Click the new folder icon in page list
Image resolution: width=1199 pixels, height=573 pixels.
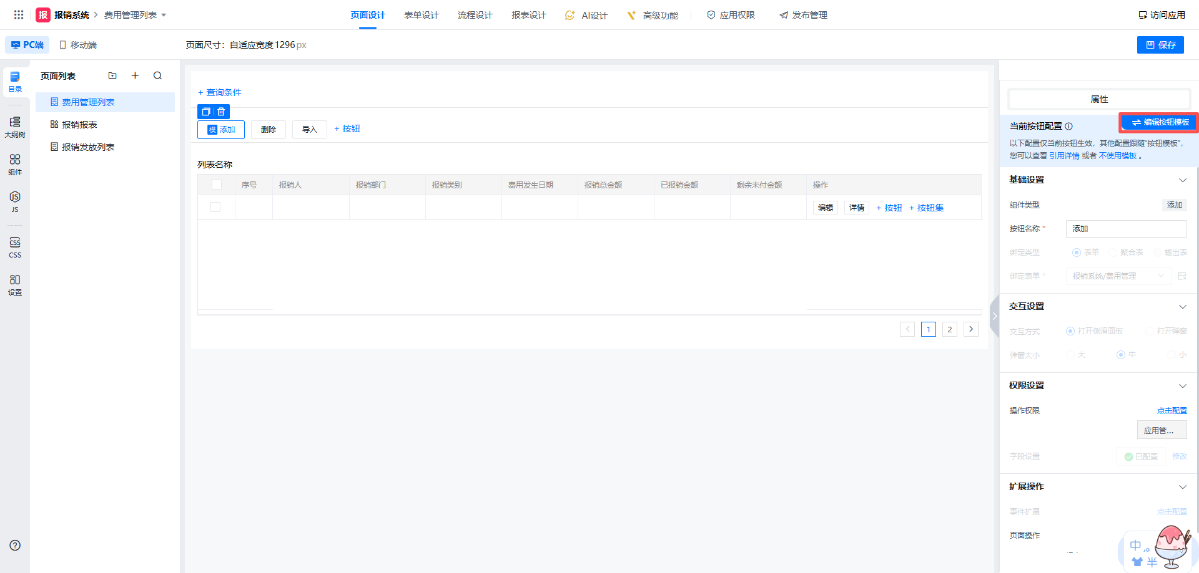pyautogui.click(x=112, y=75)
